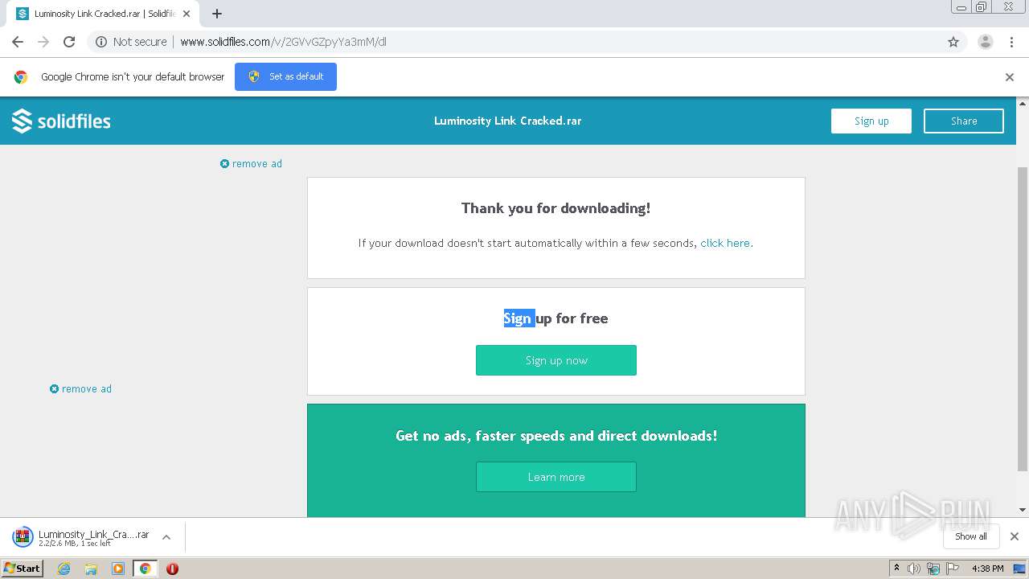Close the Luminosity Link Cracked.rar tab
Viewport: 1029px width, 579px height.
(187, 14)
